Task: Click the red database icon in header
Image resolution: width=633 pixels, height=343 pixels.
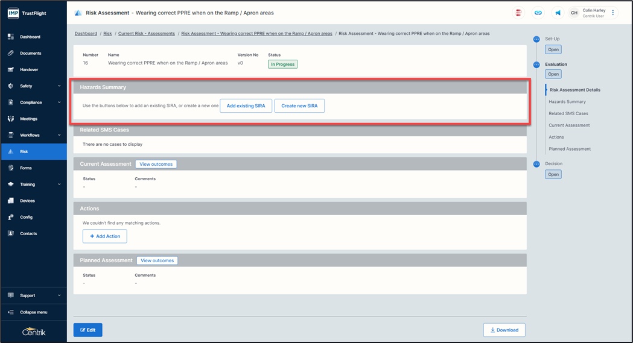Action: click(x=518, y=13)
